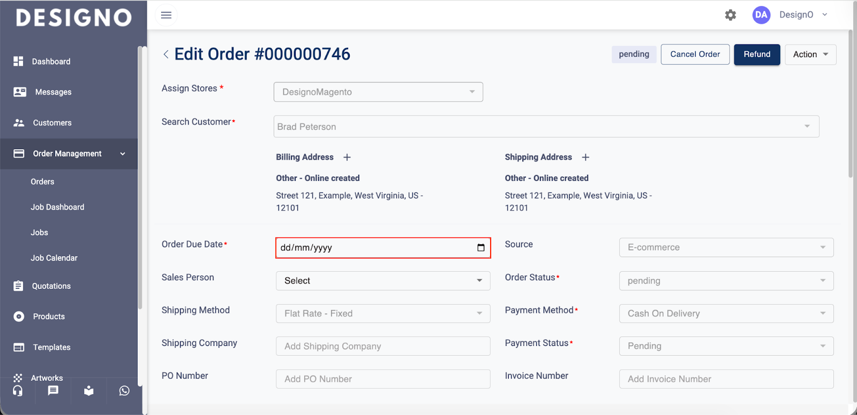Screen dimensions: 857x415
Task: Click the back arrow beside Edit Order
Action: tap(166, 54)
